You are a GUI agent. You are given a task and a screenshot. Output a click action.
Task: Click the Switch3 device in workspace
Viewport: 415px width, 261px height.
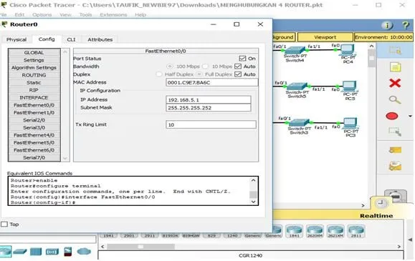tap(299, 123)
